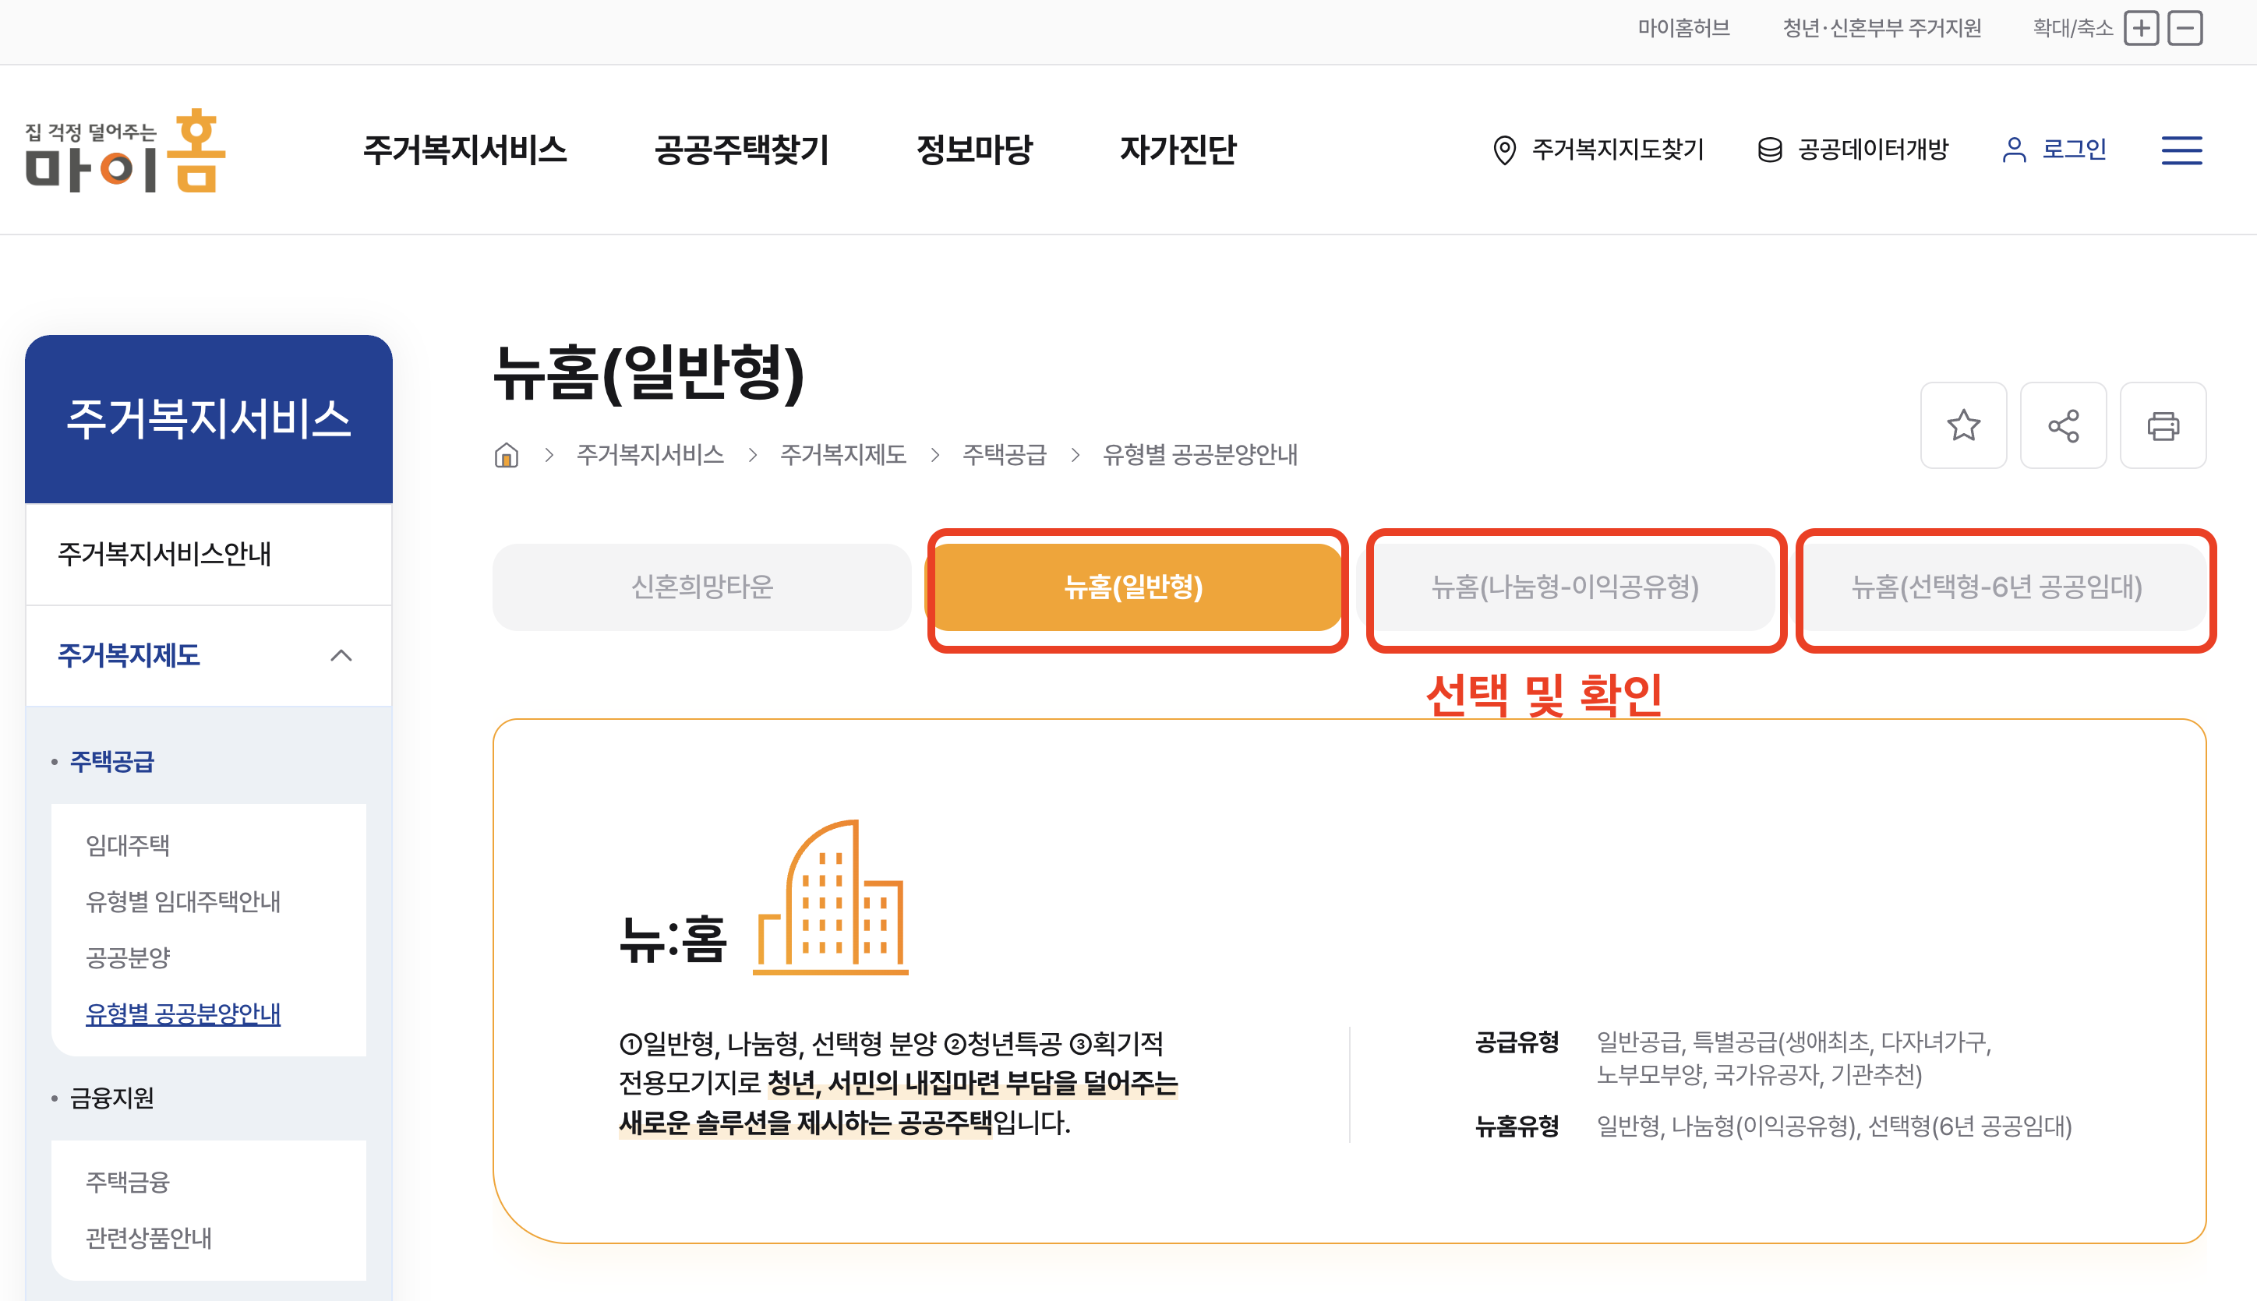The width and height of the screenshot is (2257, 1301).
Task: Collapse the 주거복지제도 section chevron
Action: pos(341,656)
